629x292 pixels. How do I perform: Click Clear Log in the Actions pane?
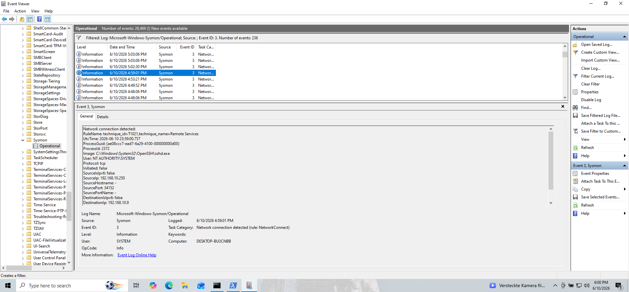click(591, 68)
